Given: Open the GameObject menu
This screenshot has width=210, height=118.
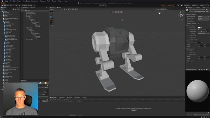Looking at the screenshot, I should point(26,1).
